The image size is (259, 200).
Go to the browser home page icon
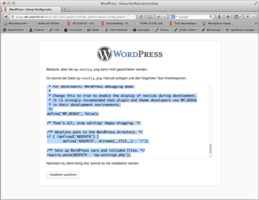pos(228,17)
